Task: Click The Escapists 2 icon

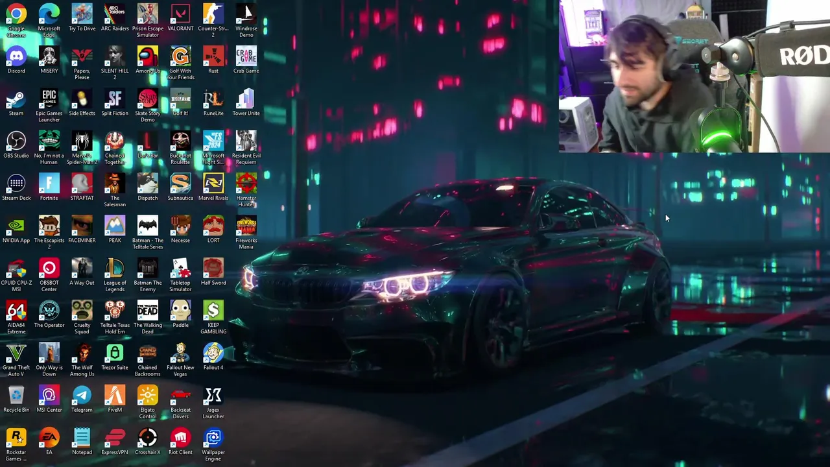Action: (49, 226)
